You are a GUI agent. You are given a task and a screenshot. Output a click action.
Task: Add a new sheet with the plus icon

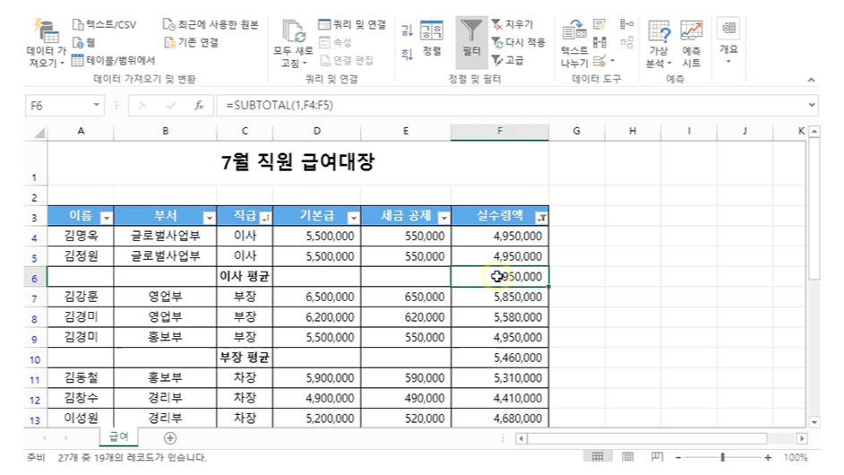(169, 437)
